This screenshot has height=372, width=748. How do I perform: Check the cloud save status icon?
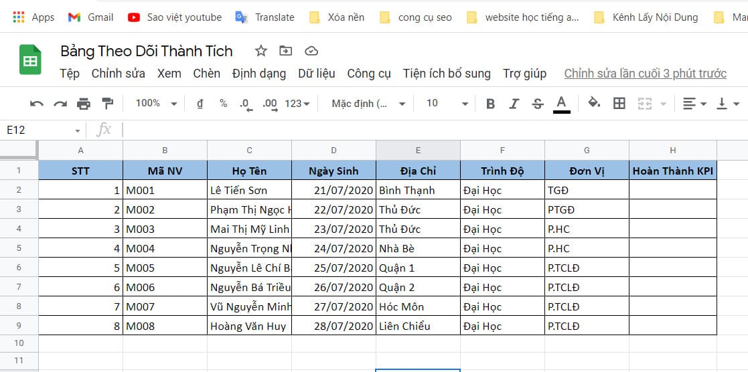pos(311,51)
